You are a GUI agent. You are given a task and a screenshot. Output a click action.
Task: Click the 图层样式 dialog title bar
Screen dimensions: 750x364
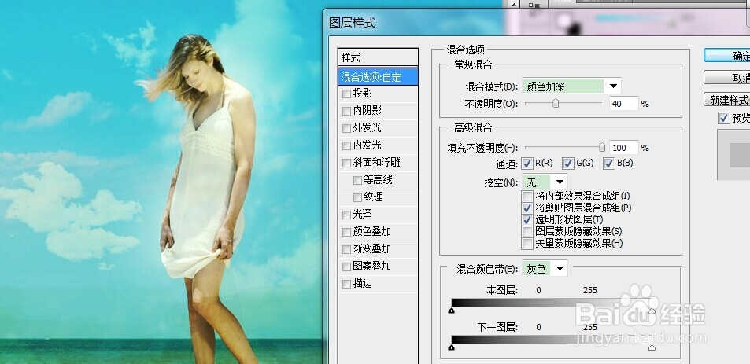[536, 23]
